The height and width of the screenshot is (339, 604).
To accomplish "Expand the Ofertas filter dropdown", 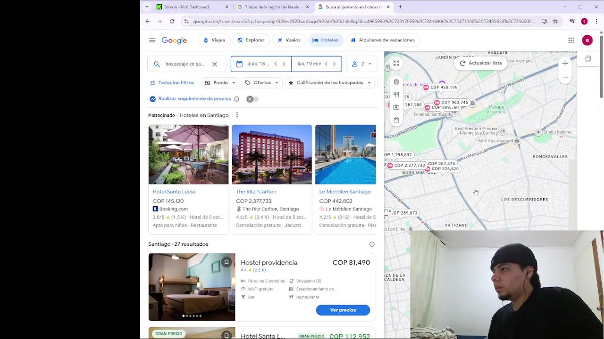I will 262,82.
